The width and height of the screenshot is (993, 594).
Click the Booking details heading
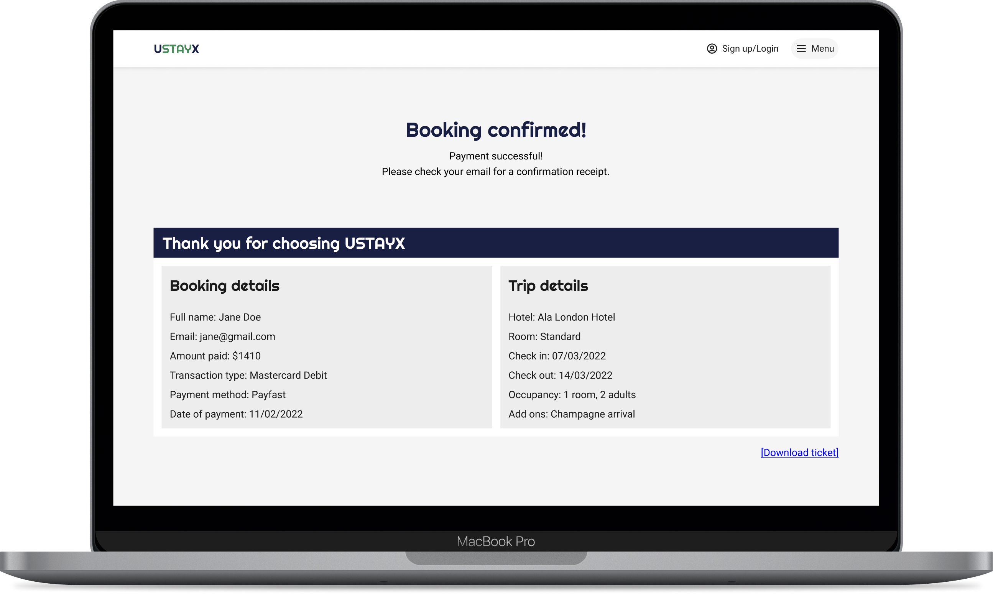click(x=224, y=286)
